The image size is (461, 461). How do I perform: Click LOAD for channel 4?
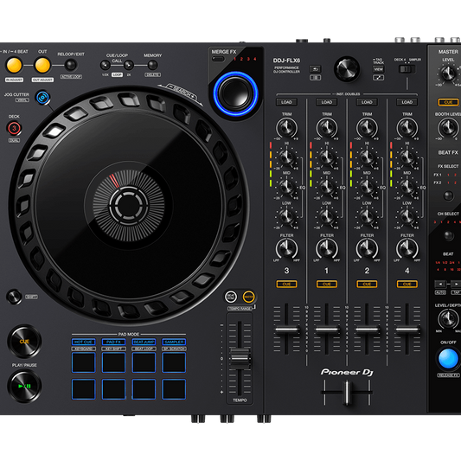[x=407, y=102]
